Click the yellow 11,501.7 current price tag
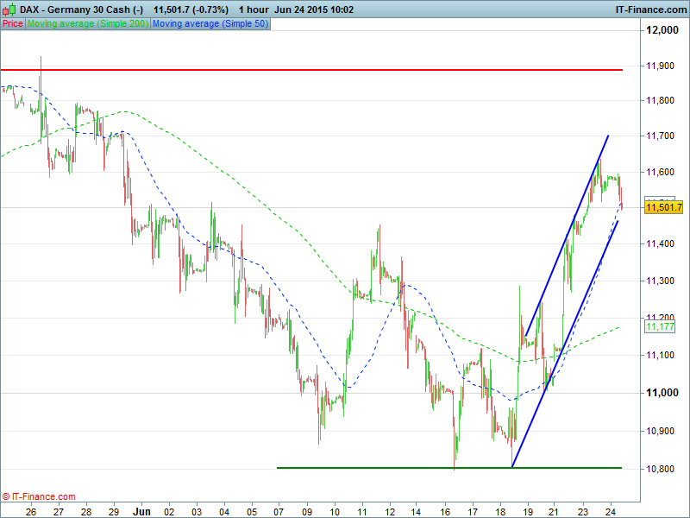Viewport: 690px width, 518px height. [x=663, y=207]
